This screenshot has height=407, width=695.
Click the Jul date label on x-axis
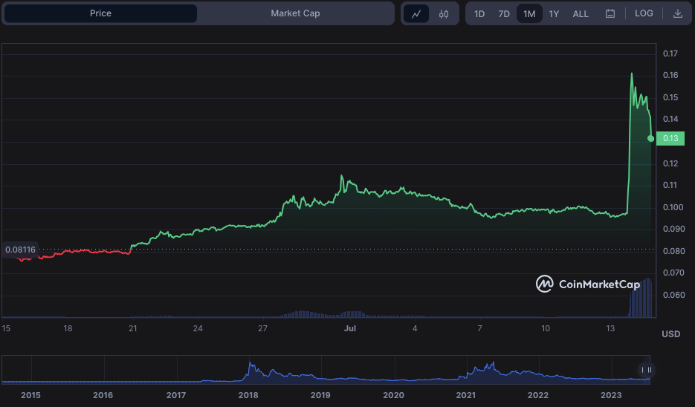350,328
